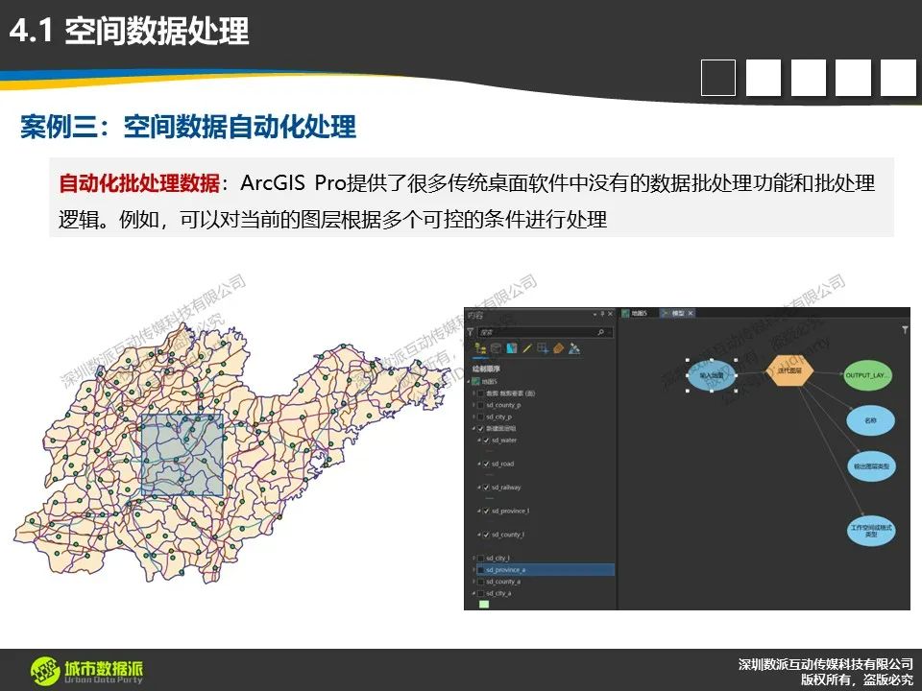922x691 pixels.
Task: Uncheck the sd_county_l layer
Action: click(486, 535)
